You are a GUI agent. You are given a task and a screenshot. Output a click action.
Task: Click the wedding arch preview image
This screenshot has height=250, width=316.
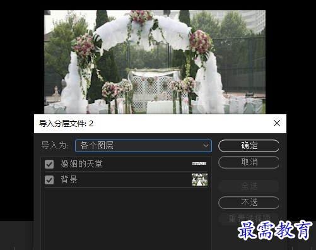pyautogui.click(x=155, y=62)
